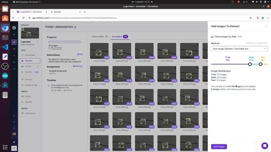271x152 pixels.
Task: Launch Visual Studio Code from the dock
Action: pyautogui.click(x=5, y=47)
